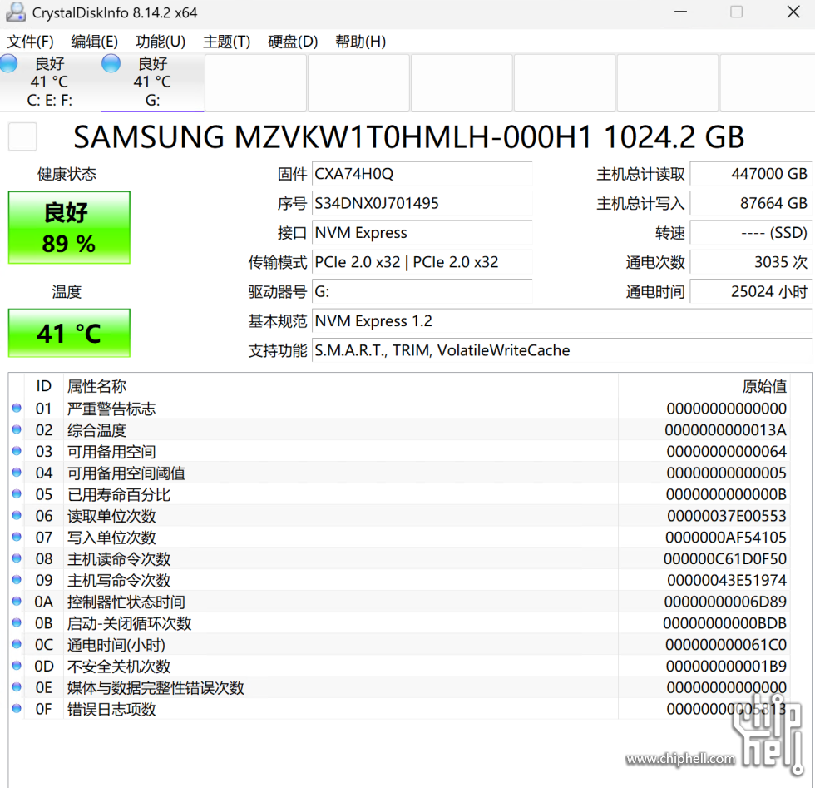Click raw value 0000000AF54105
The height and width of the screenshot is (788, 815).
point(725,538)
